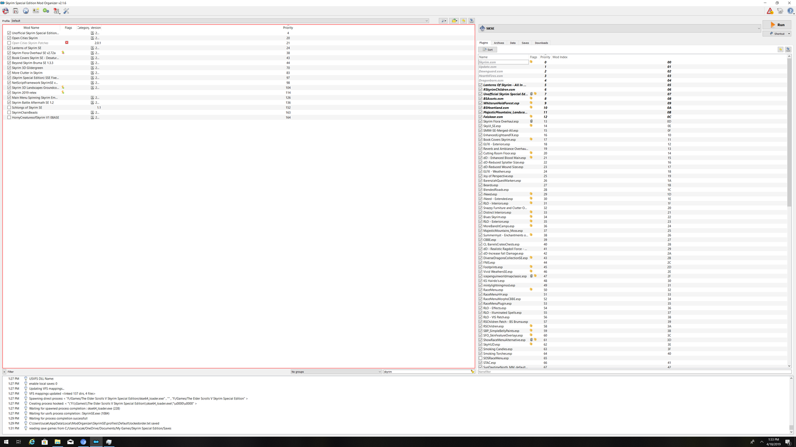Open the File Explorer taskbar icon
This screenshot has width=796, height=447.
(58, 442)
